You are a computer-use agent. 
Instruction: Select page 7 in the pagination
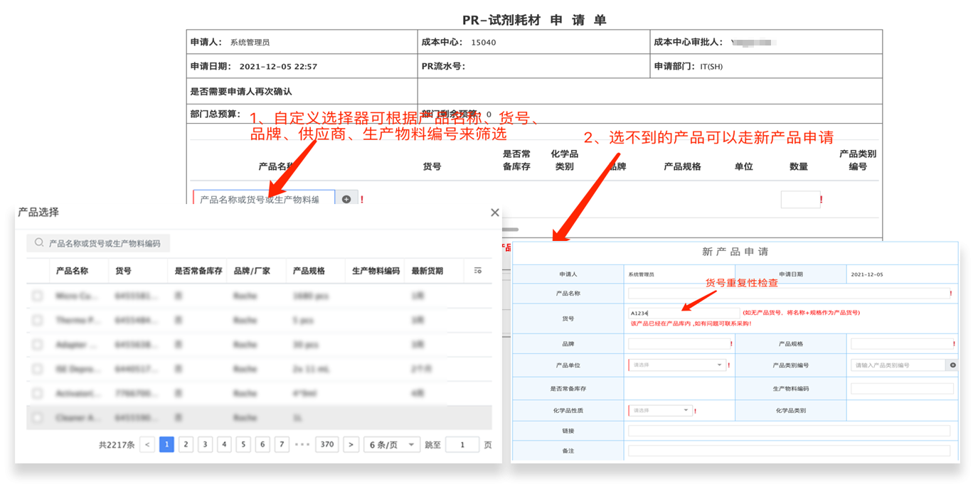tap(282, 445)
